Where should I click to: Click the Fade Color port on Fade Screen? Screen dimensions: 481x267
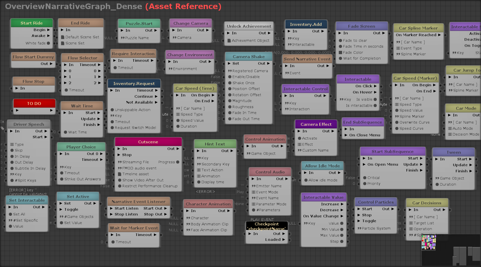click(x=340, y=52)
